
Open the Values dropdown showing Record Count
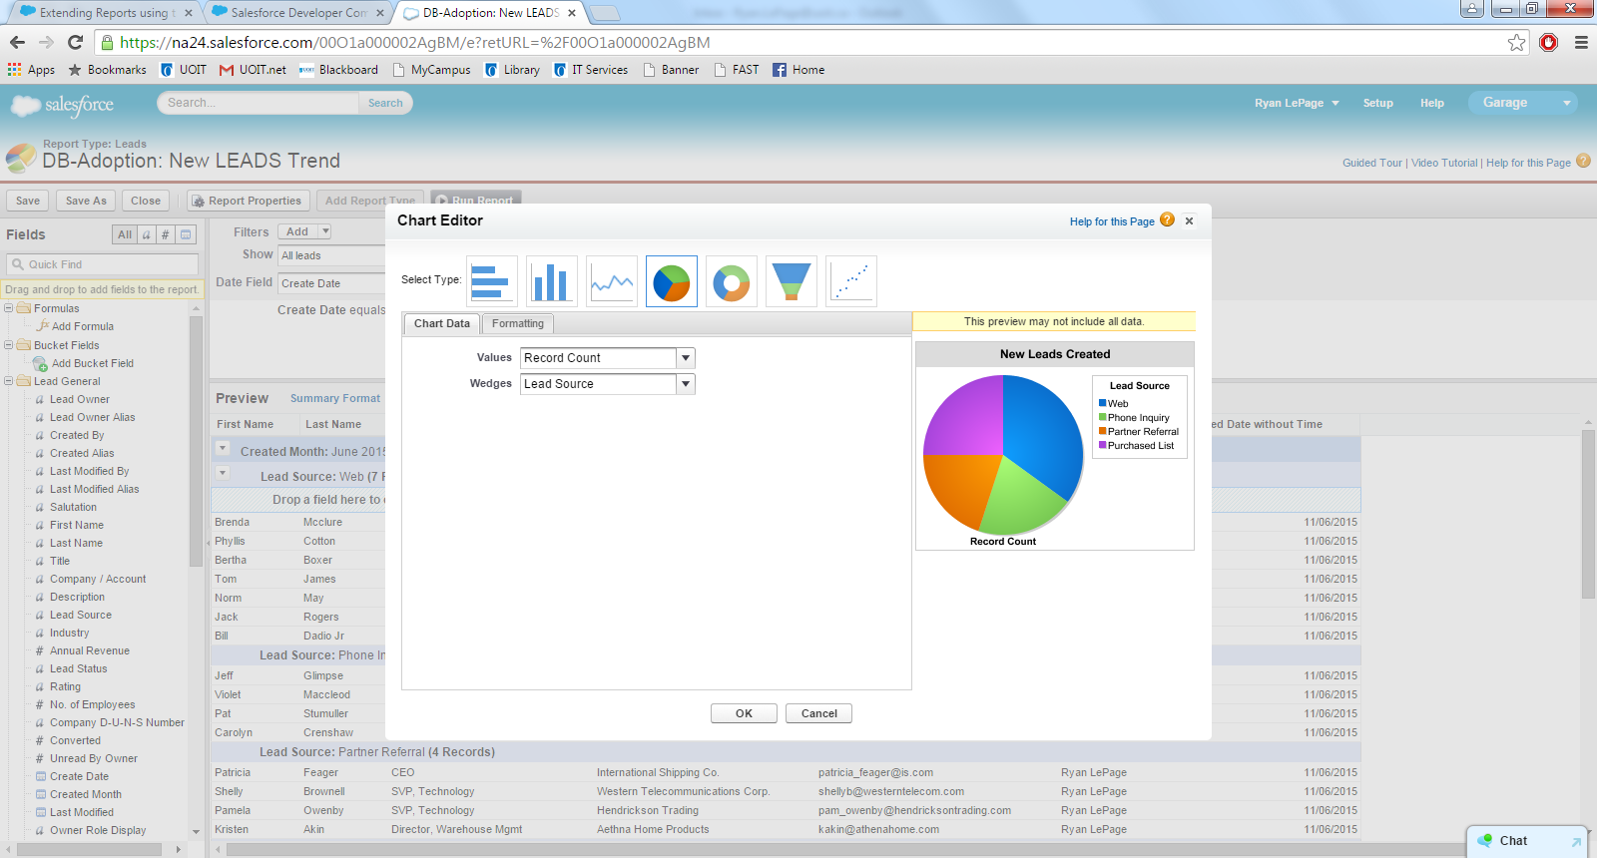686,358
